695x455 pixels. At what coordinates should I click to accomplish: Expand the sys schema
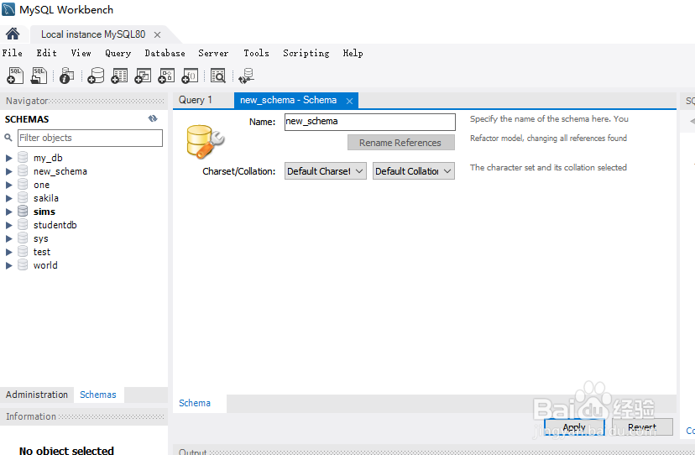[9, 238]
